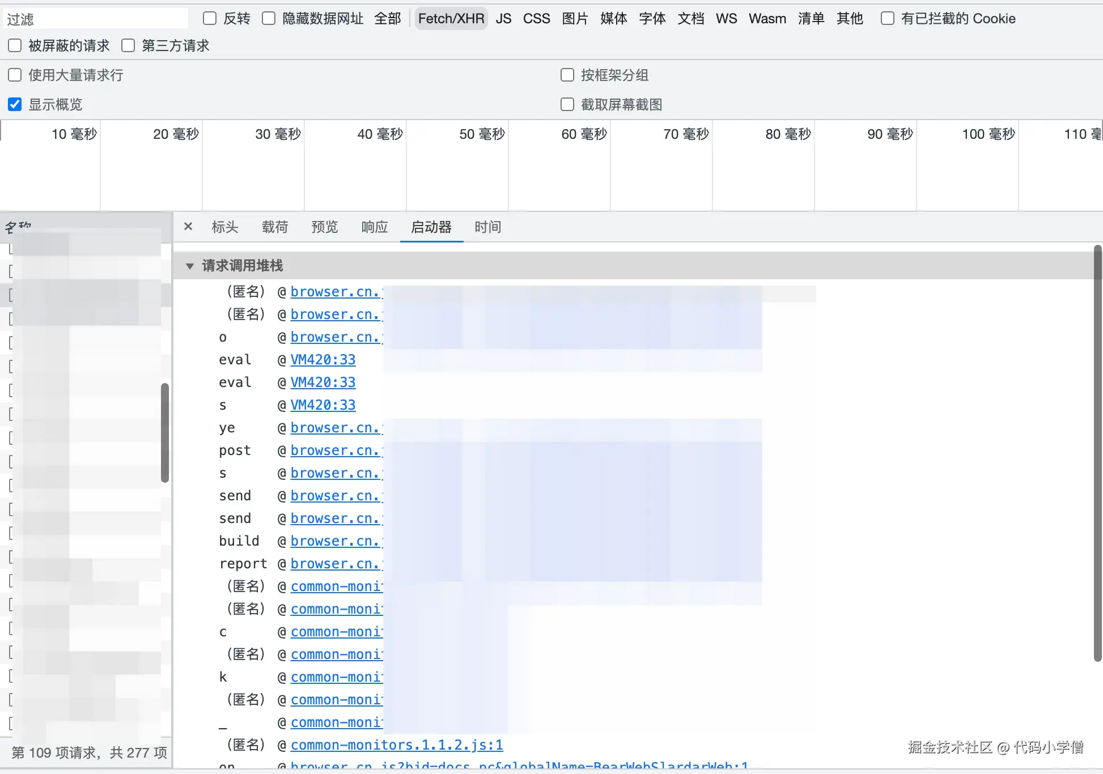This screenshot has width=1103, height=774.
Task: Check 有已拦截的 Cookie filter
Action: (888, 19)
